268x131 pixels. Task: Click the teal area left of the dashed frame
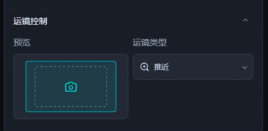tap(30, 86)
